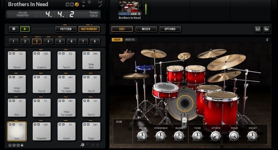Click the DECAY knob

point(252,136)
